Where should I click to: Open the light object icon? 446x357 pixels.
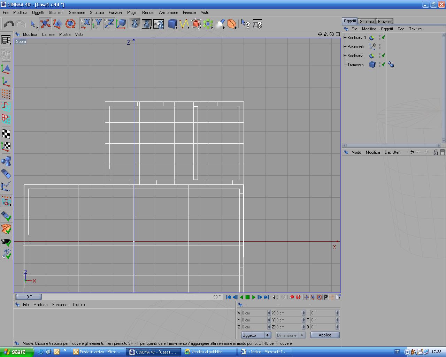click(220, 24)
